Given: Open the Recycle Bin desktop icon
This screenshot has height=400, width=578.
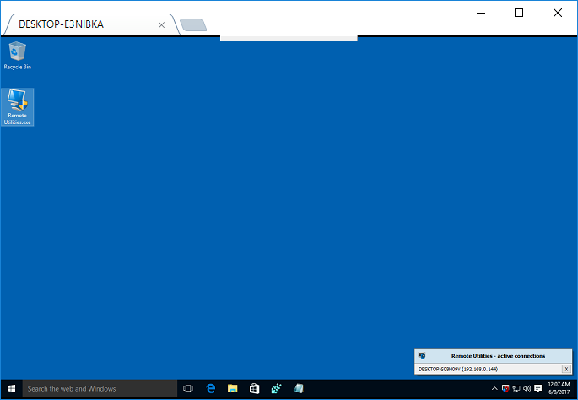Looking at the screenshot, I should click(x=18, y=55).
